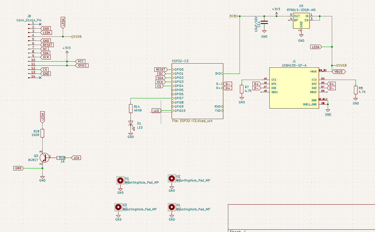Screen dimensions: 375x232
Task: Click the RXD sheet pin
Action: [219, 107]
